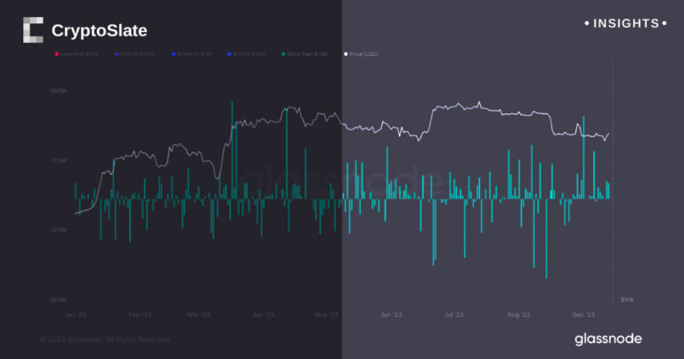Toggle the 'More than $10M' legend series
684x359 pixels.
click(305, 54)
